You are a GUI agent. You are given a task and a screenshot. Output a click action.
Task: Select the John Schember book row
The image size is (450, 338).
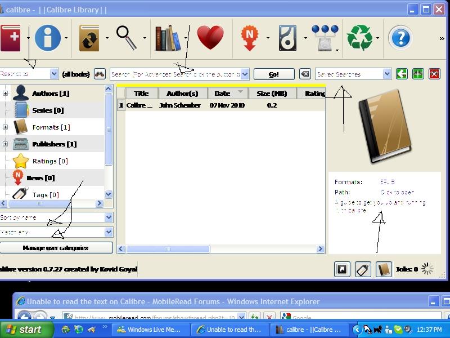pos(221,105)
